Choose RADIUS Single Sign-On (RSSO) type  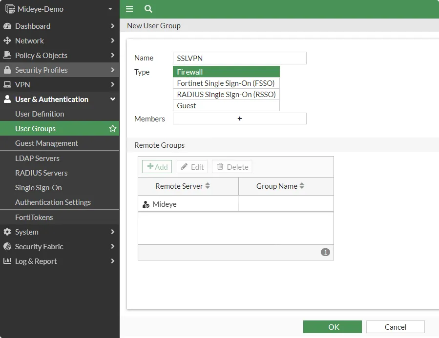pos(226,94)
